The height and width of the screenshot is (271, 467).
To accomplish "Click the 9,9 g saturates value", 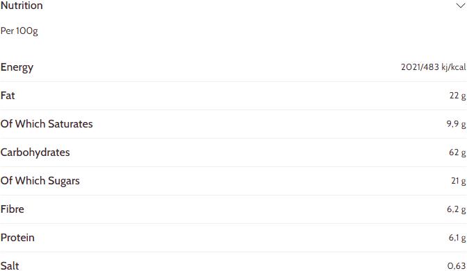I will pyautogui.click(x=456, y=124).
